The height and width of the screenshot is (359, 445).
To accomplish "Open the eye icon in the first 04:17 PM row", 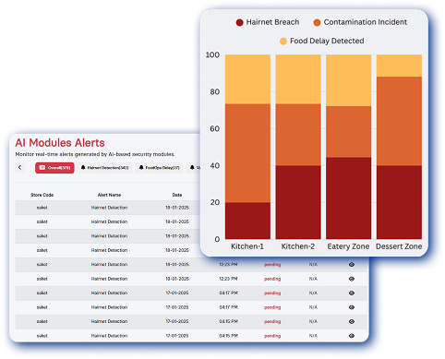I will point(352,293).
